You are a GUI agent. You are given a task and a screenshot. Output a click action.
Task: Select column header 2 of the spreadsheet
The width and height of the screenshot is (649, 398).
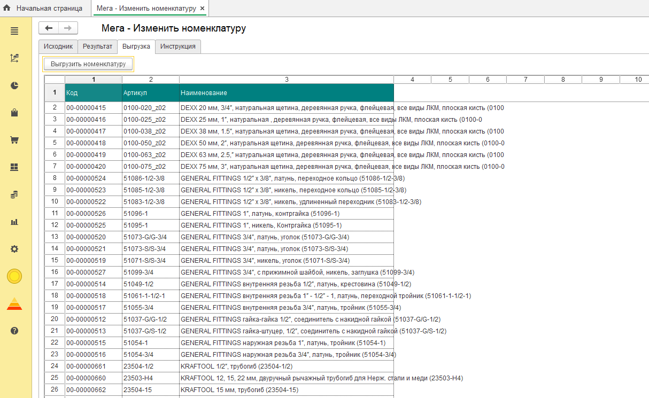(151, 80)
